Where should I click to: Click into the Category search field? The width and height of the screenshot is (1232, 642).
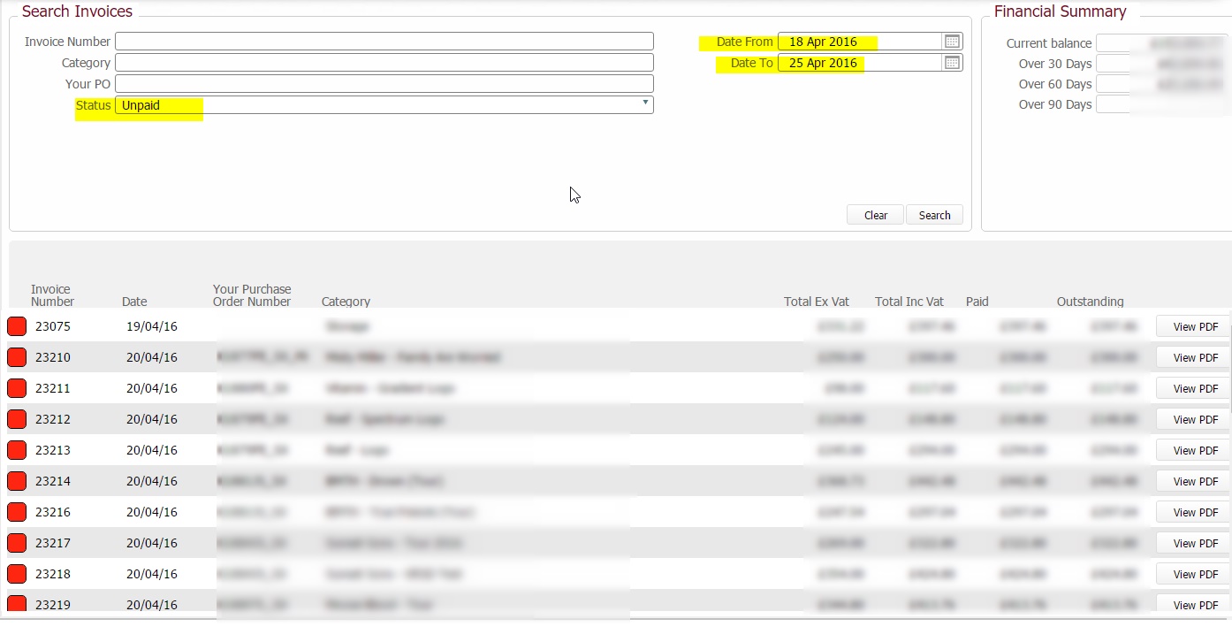(x=384, y=63)
